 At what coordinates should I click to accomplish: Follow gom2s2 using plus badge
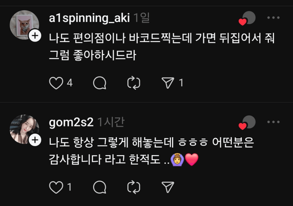pos(35,140)
